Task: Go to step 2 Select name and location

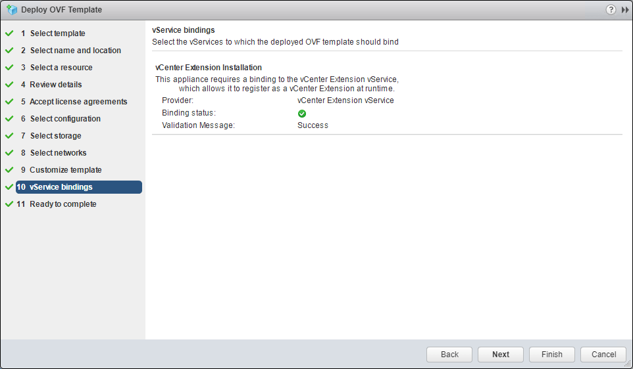Action: click(75, 51)
